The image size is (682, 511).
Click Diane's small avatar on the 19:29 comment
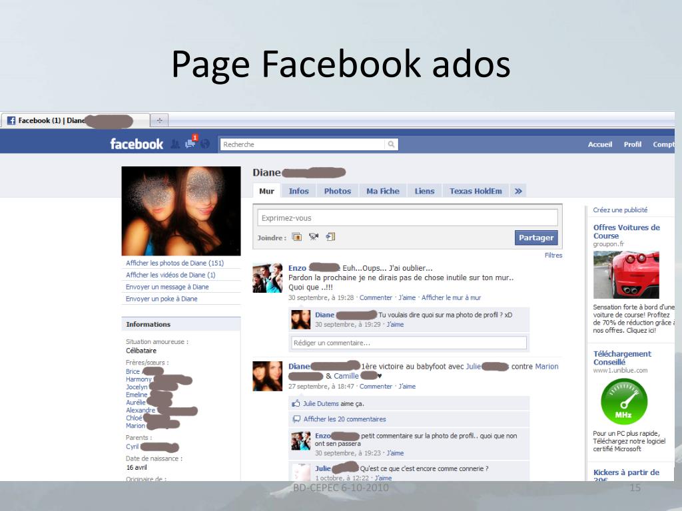(x=300, y=319)
